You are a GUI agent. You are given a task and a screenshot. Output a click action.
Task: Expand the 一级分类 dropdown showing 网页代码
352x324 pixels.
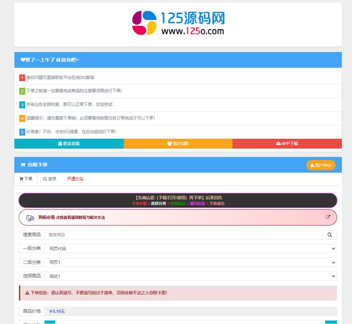tap(190, 249)
